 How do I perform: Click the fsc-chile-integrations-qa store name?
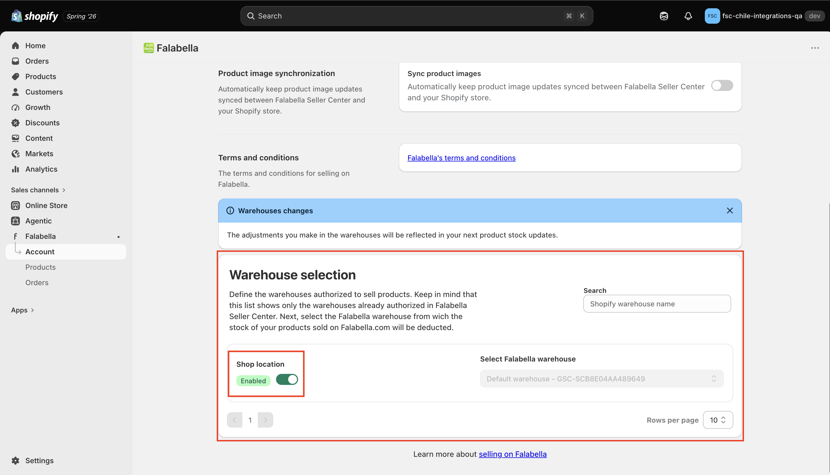pyautogui.click(x=762, y=16)
